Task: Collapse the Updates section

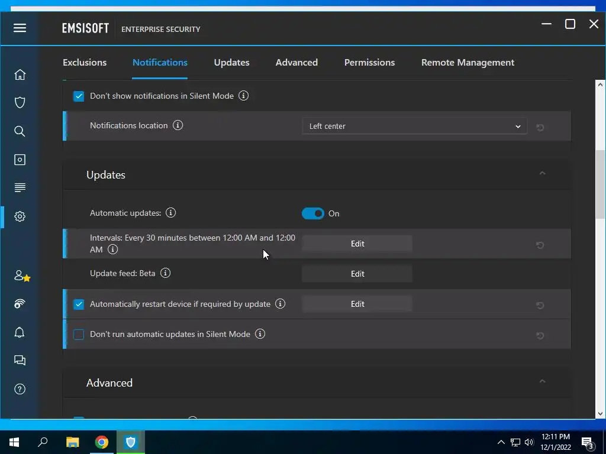Action: click(x=543, y=173)
